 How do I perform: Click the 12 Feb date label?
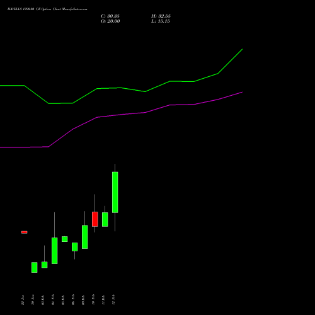[113, 300]
